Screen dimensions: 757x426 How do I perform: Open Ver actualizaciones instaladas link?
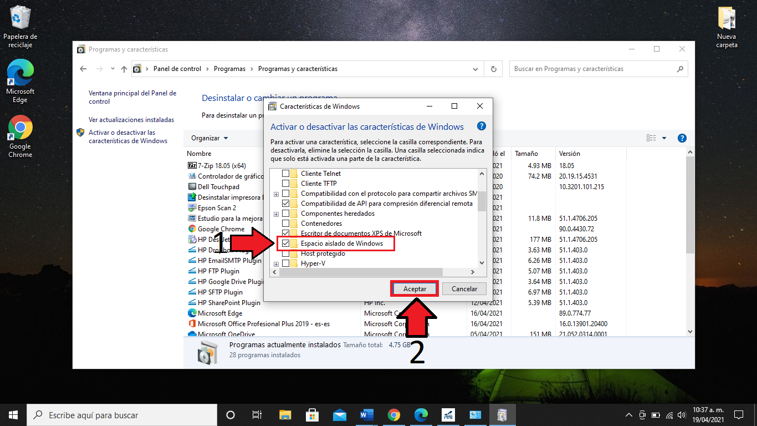pos(131,120)
